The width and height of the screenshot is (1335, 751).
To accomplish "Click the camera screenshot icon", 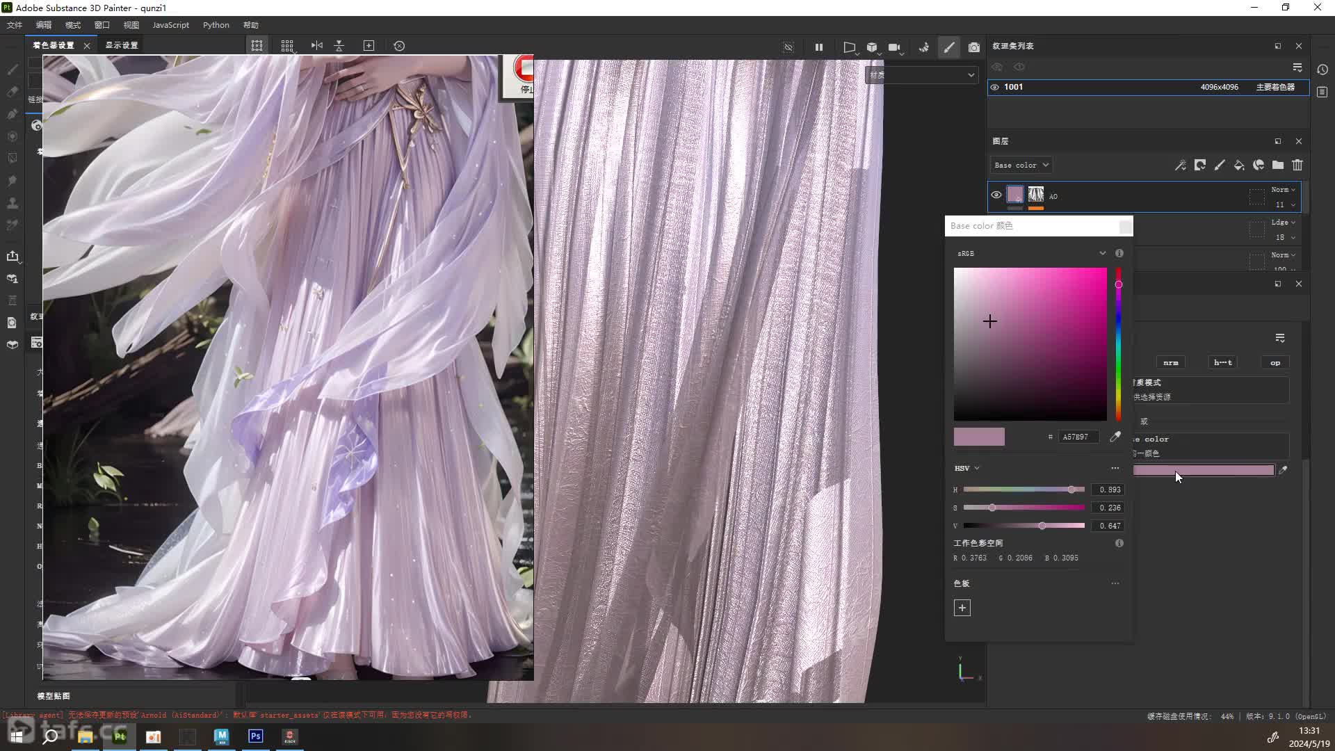I will [974, 47].
